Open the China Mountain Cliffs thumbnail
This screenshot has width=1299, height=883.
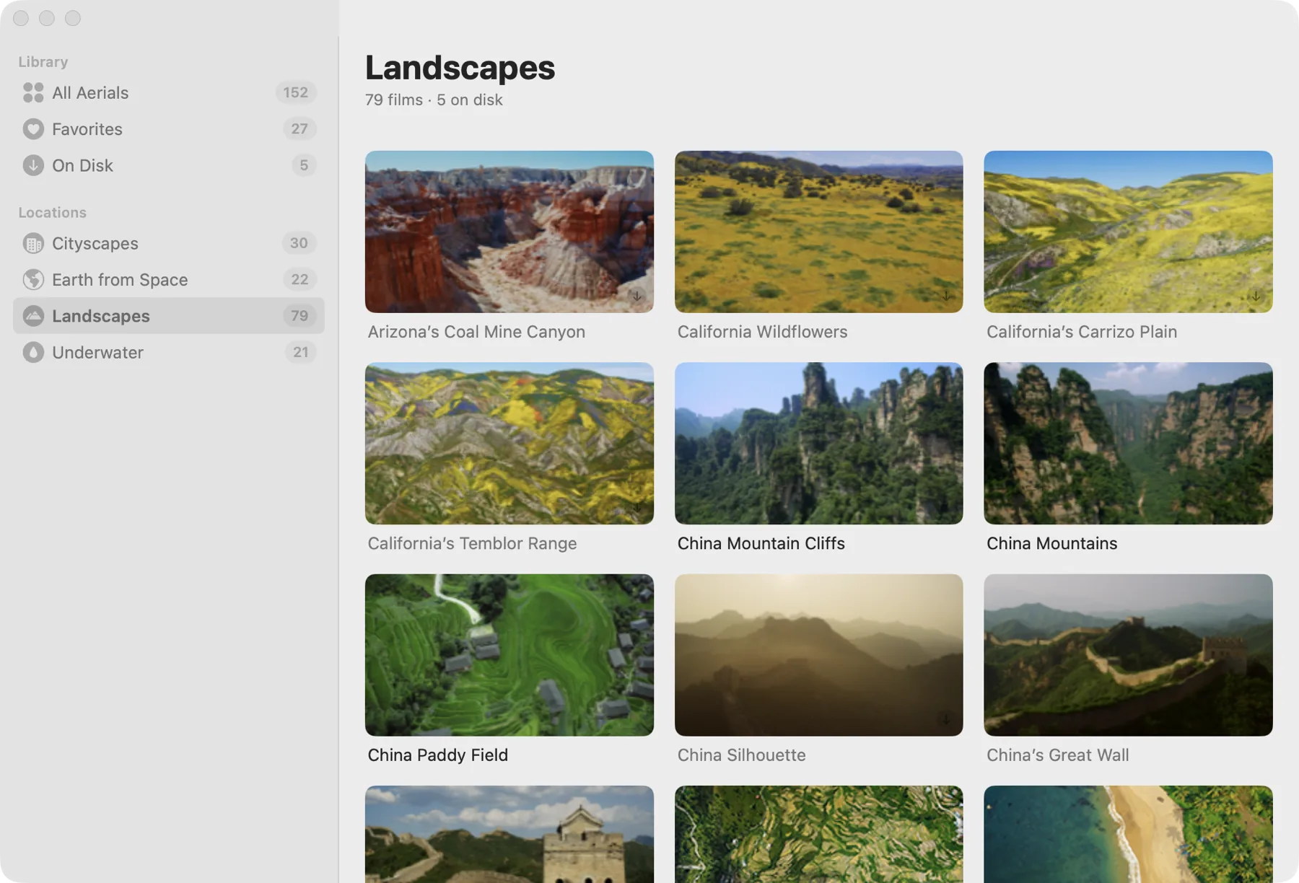coord(818,443)
